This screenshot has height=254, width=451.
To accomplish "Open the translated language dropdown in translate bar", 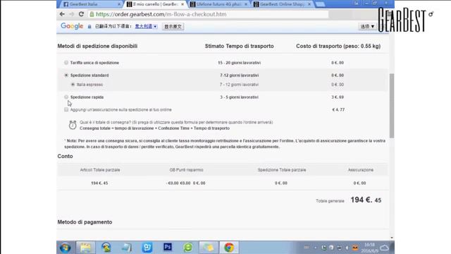I will 146,27.
